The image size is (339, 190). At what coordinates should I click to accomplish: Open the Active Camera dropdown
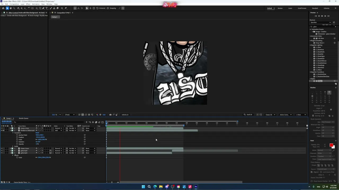[286, 115]
